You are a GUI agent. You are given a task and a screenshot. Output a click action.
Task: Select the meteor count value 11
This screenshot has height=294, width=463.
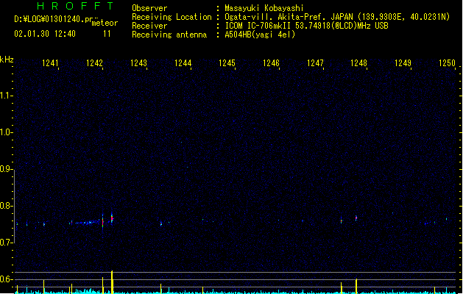coord(107,34)
